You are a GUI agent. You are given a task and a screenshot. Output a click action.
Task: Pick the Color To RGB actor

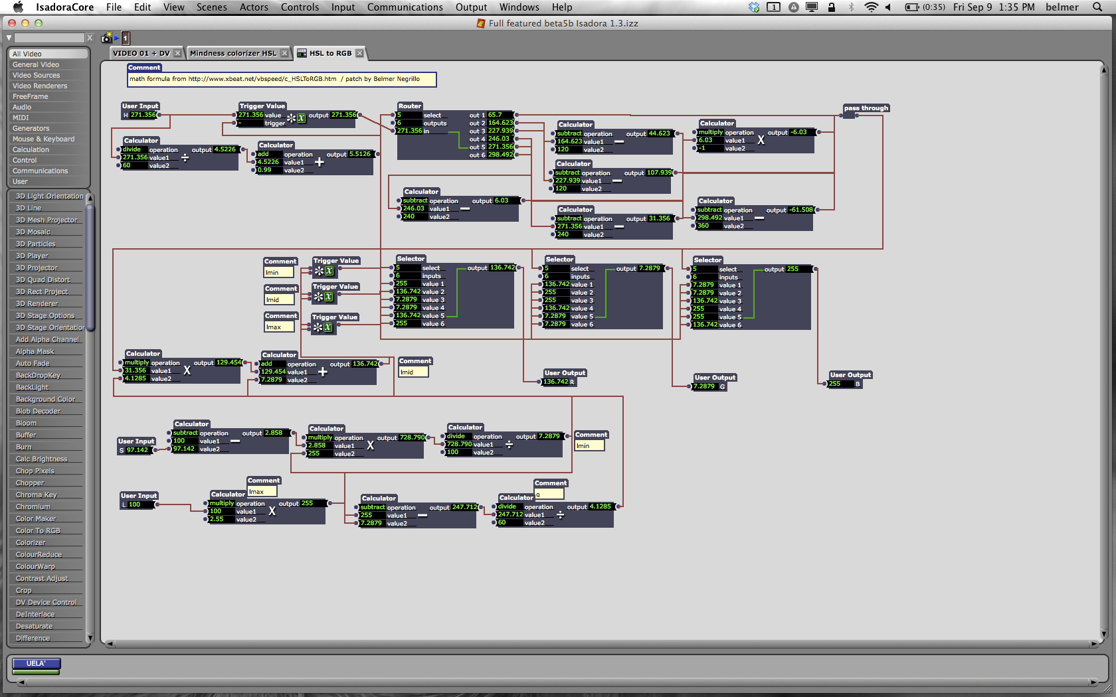coord(46,530)
